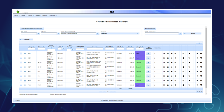The height and width of the screenshot is (112, 224).
Task: Select the checkbox for order 43263
Action: point(21,80)
